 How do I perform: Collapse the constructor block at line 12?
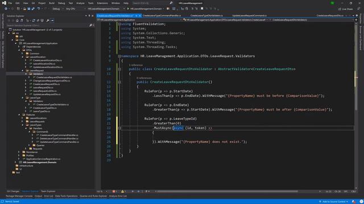(x=119, y=82)
